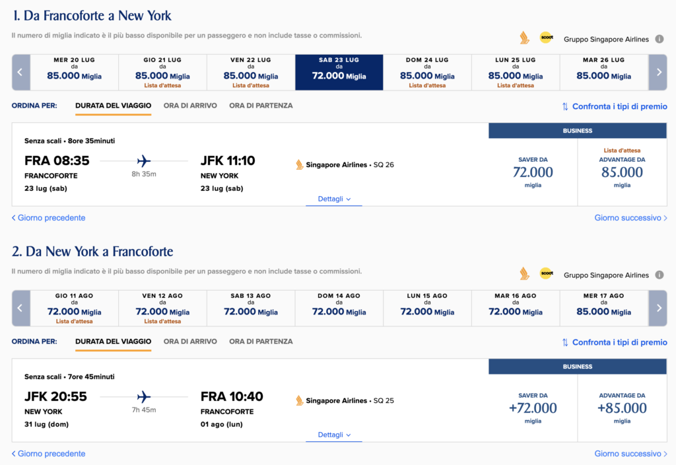The image size is (676, 465).
Task: Click next dates arrow in Frankfurt–New York carousel
Action: tap(658, 73)
